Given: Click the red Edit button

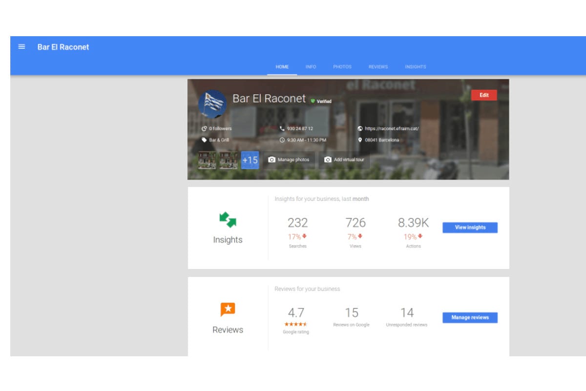Looking at the screenshot, I should click(x=484, y=95).
